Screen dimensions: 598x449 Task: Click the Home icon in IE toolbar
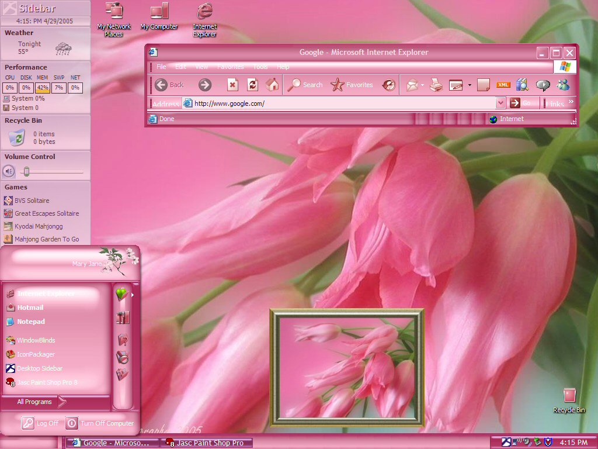pos(272,85)
